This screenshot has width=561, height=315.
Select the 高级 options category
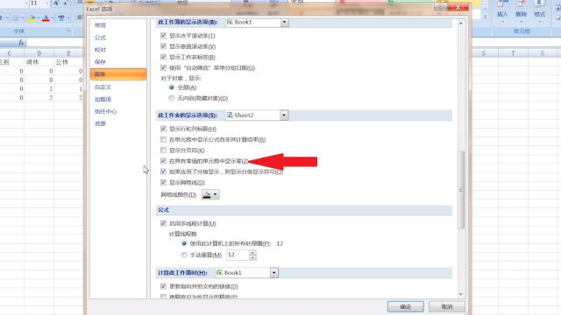(x=118, y=74)
